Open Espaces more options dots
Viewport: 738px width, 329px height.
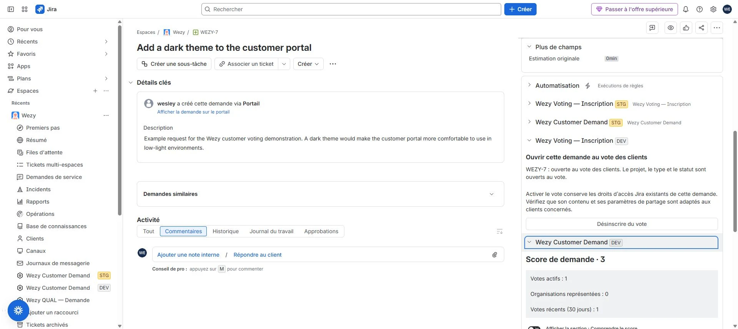(106, 91)
